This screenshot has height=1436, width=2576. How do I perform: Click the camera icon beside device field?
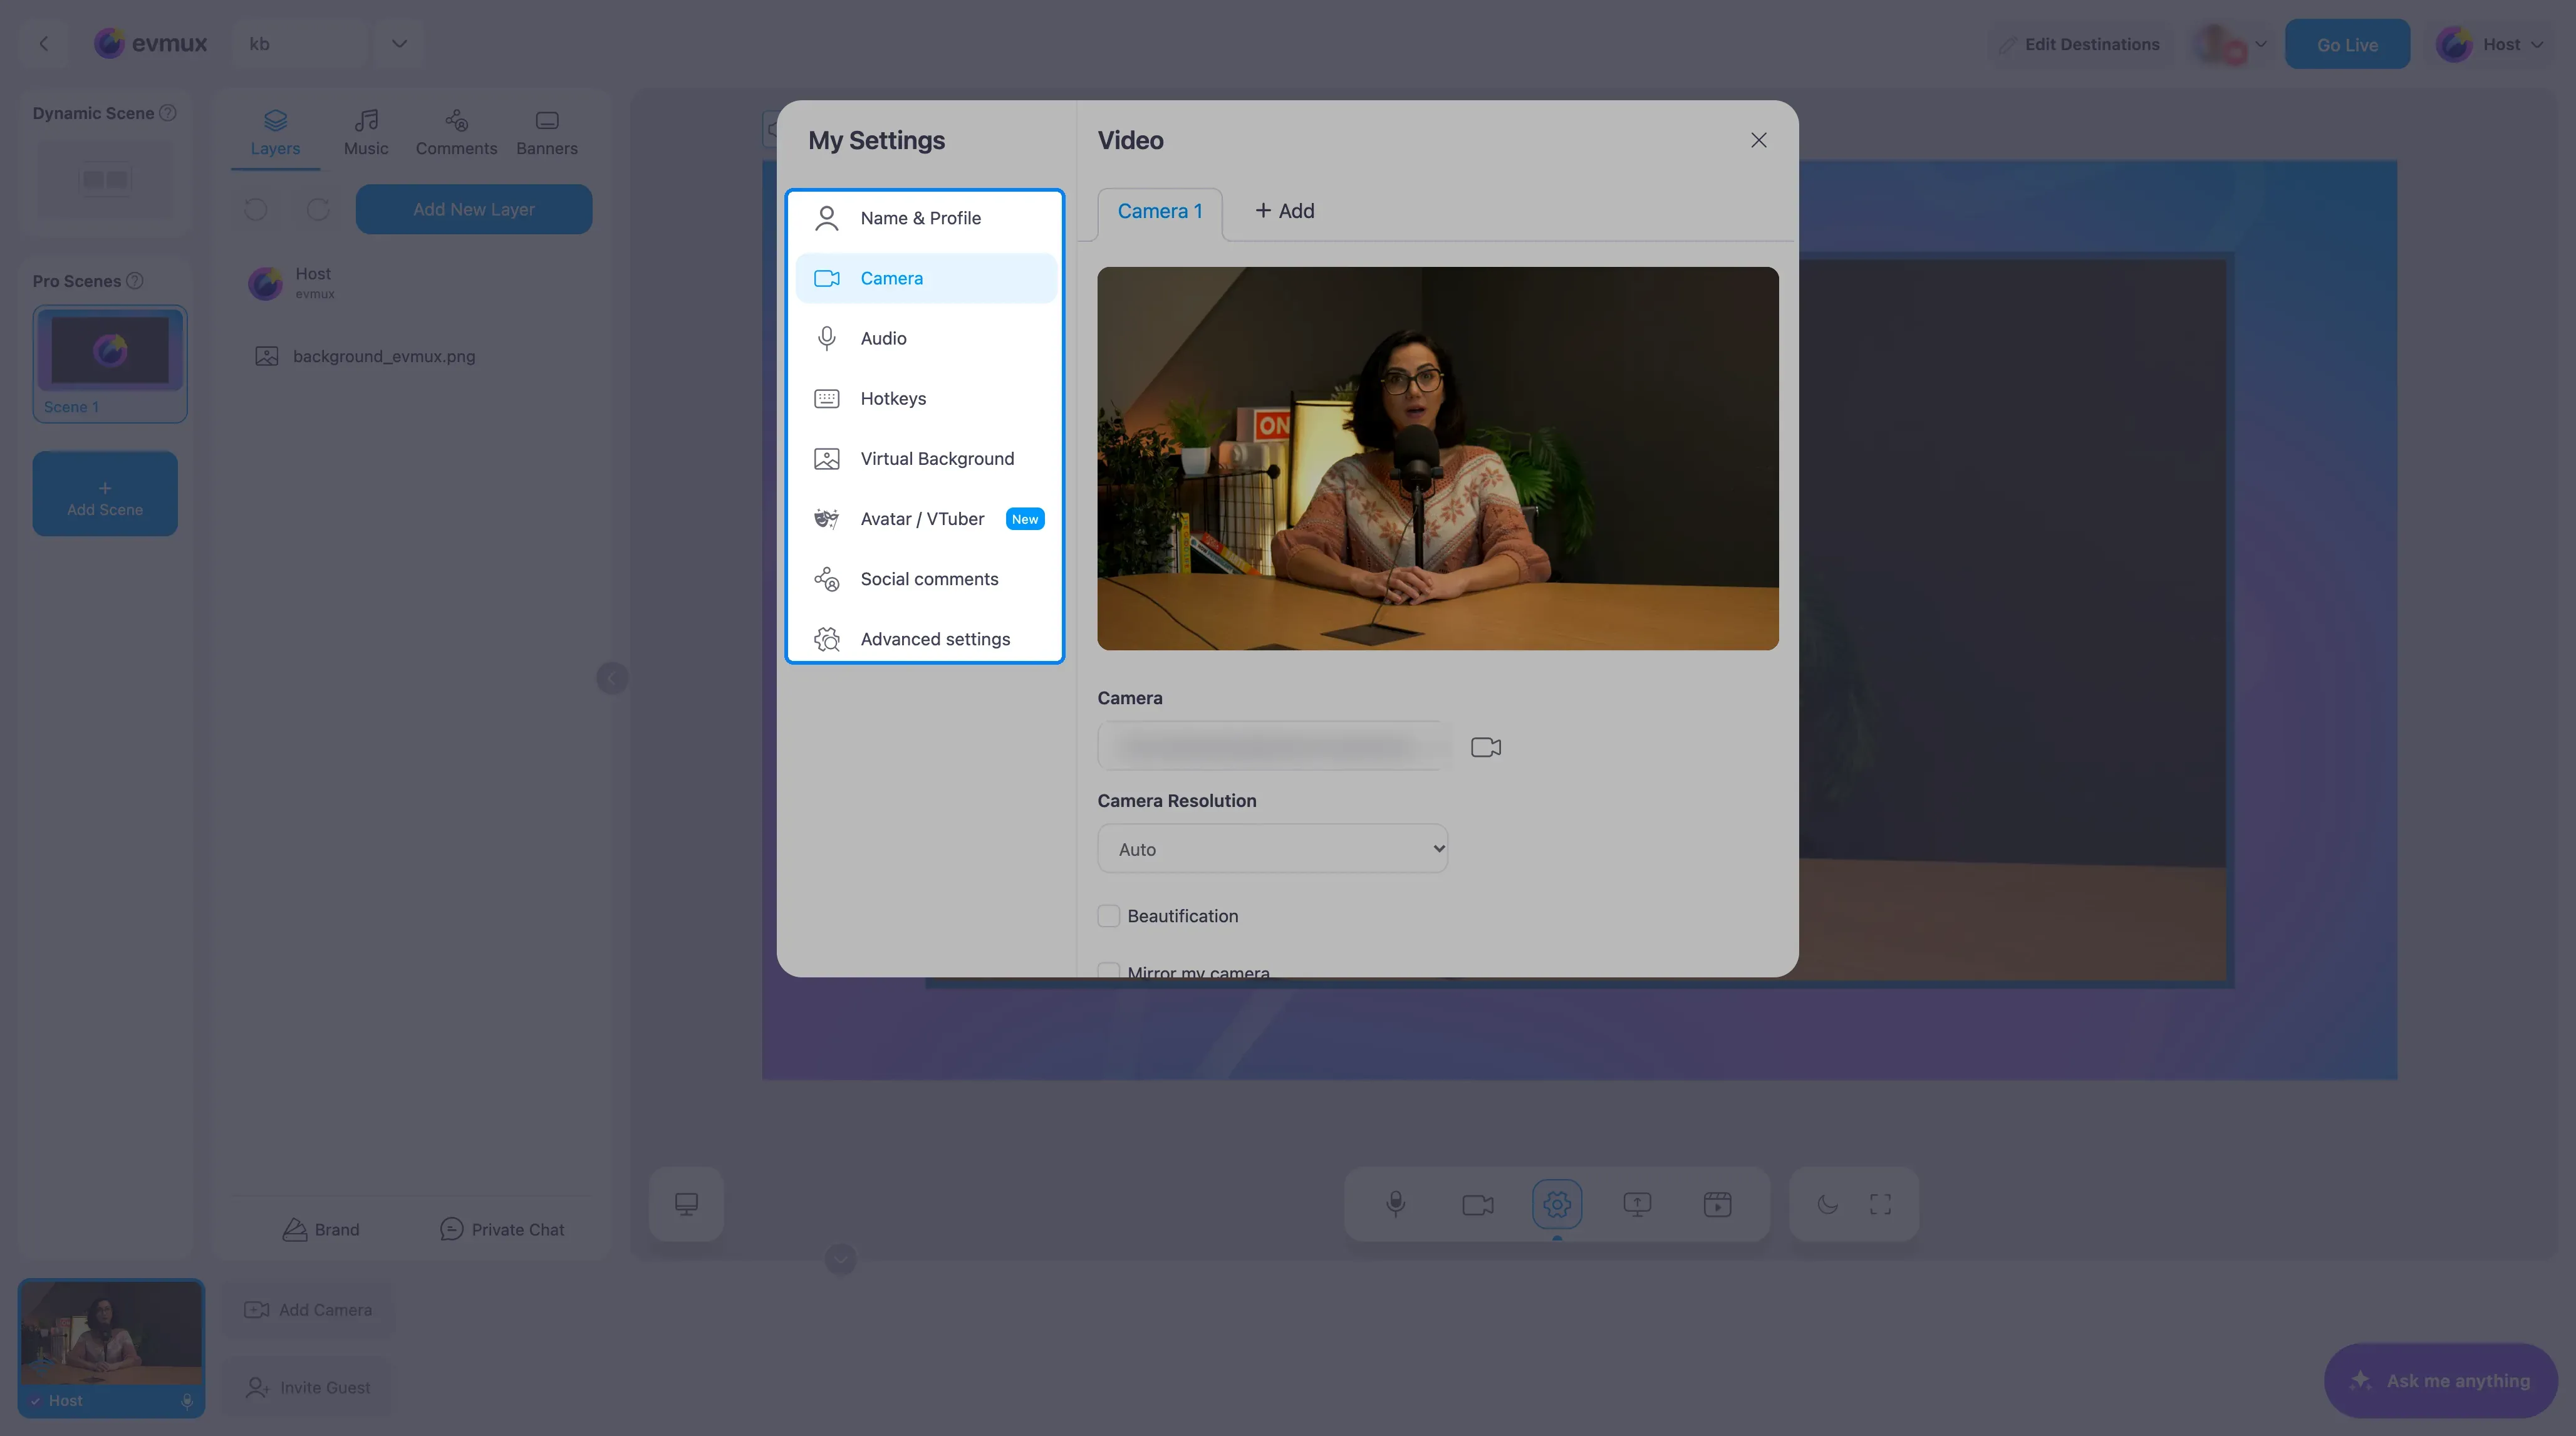(x=1485, y=747)
